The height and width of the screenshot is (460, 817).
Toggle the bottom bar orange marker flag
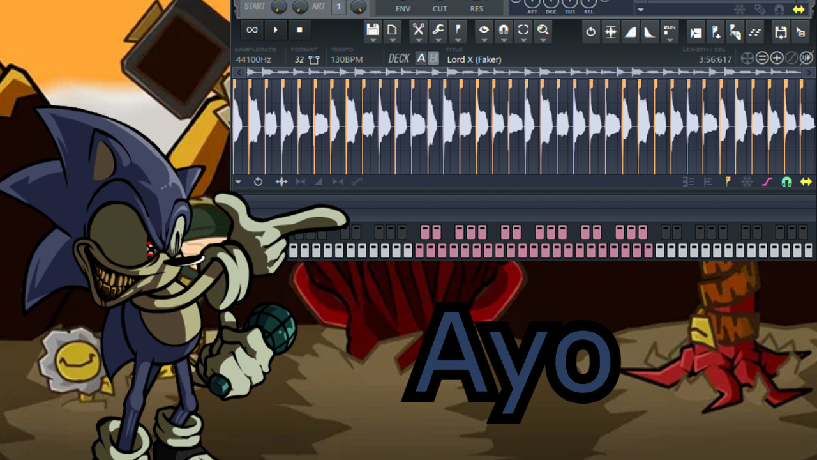coord(728,182)
